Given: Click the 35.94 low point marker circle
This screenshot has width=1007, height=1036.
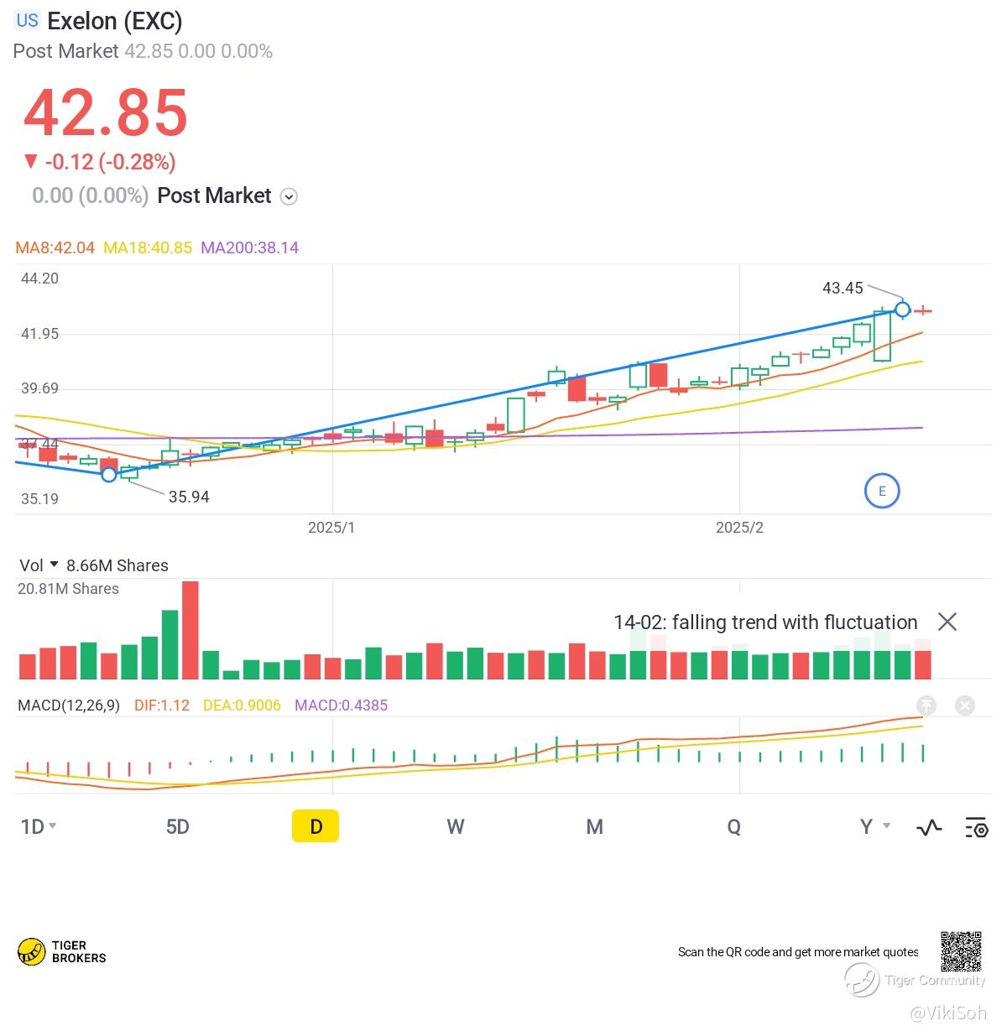Looking at the screenshot, I should 108,474.
